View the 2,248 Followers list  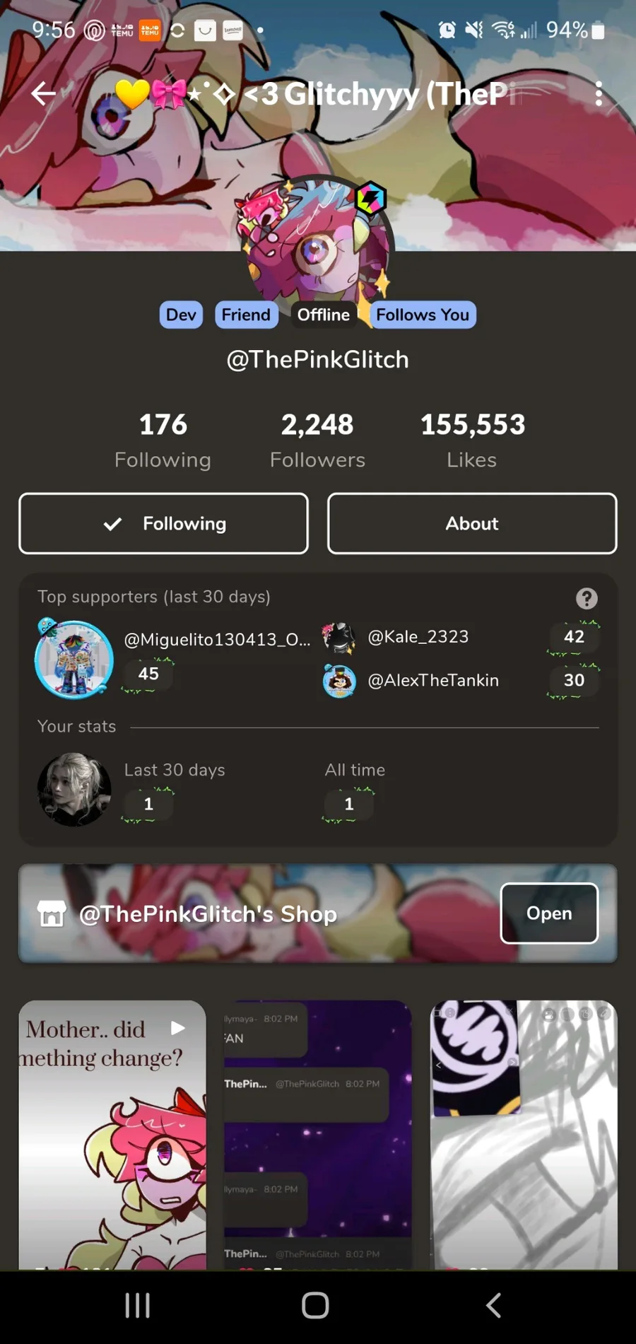[x=317, y=440]
